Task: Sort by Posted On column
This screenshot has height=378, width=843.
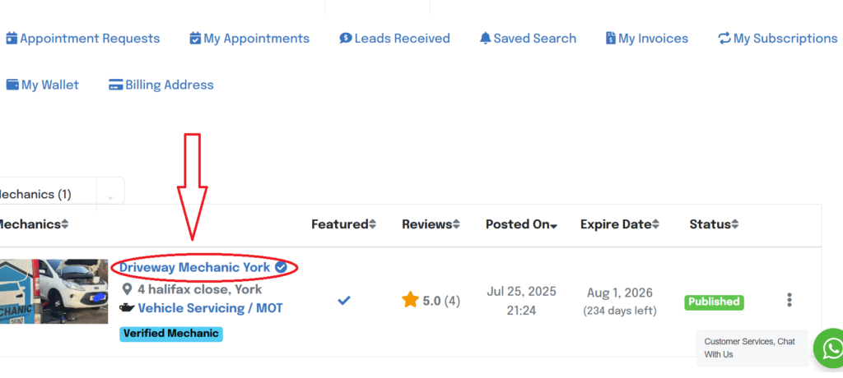Action: pos(521,224)
